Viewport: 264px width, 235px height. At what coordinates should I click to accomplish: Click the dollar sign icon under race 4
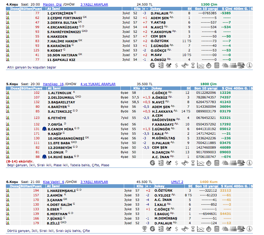click(x=176, y=65)
